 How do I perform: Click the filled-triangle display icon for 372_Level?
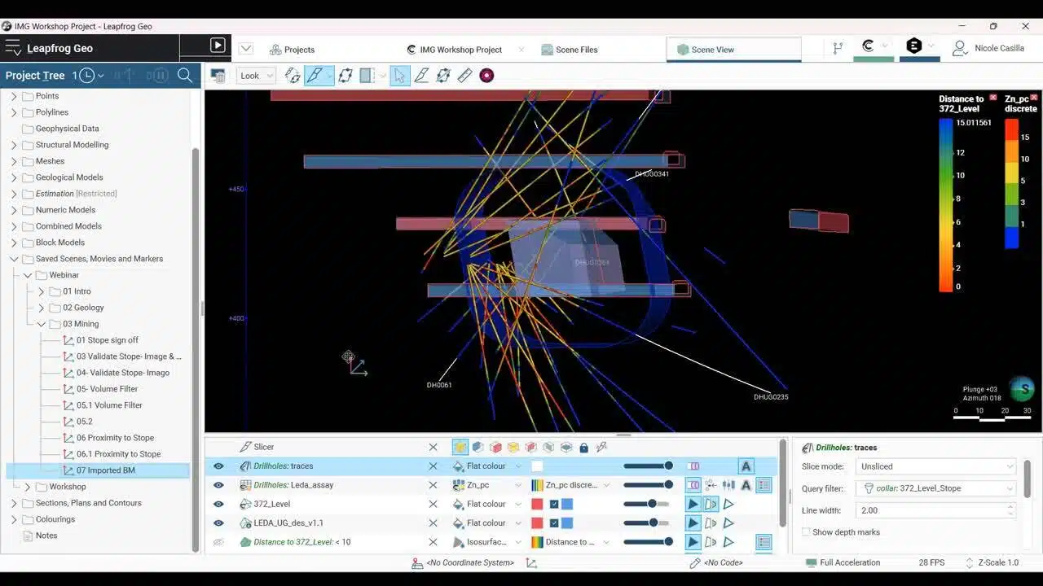pyautogui.click(x=693, y=504)
